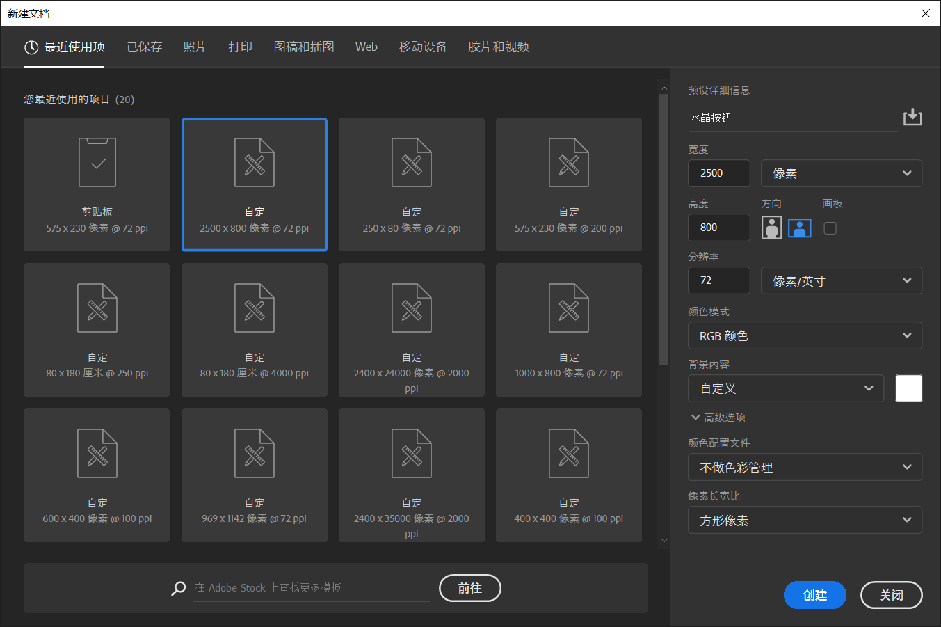
Task: Click the magnifier icon in Adobe Stock search
Action: tap(179, 589)
